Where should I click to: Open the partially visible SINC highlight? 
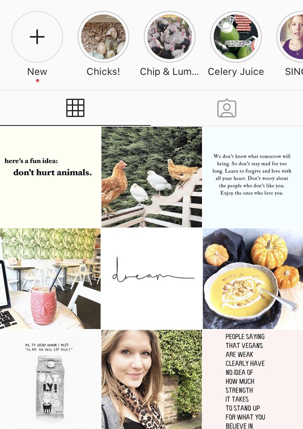[290, 37]
